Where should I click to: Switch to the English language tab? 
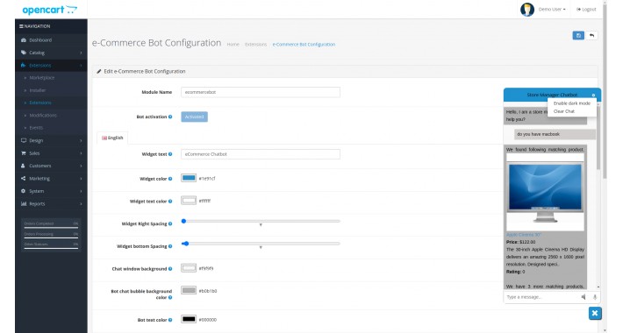(112, 138)
